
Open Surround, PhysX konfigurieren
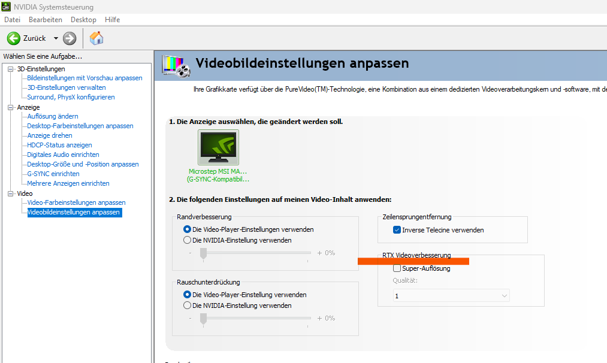[x=71, y=97]
